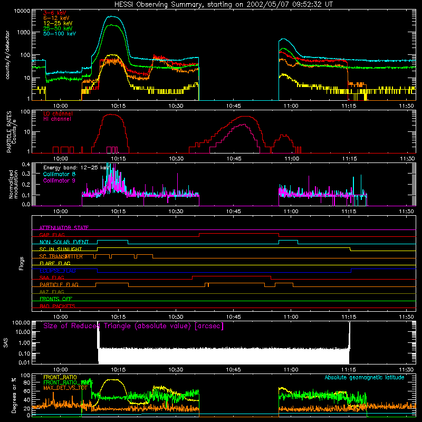Click the 10:45 tick under the particle rates plot

(234, 159)
